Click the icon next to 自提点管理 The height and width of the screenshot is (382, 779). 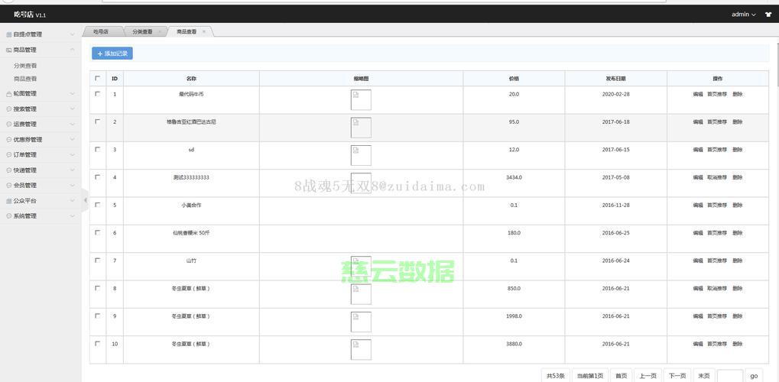point(8,34)
